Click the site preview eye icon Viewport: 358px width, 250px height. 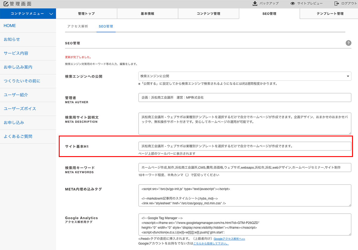click(x=293, y=4)
